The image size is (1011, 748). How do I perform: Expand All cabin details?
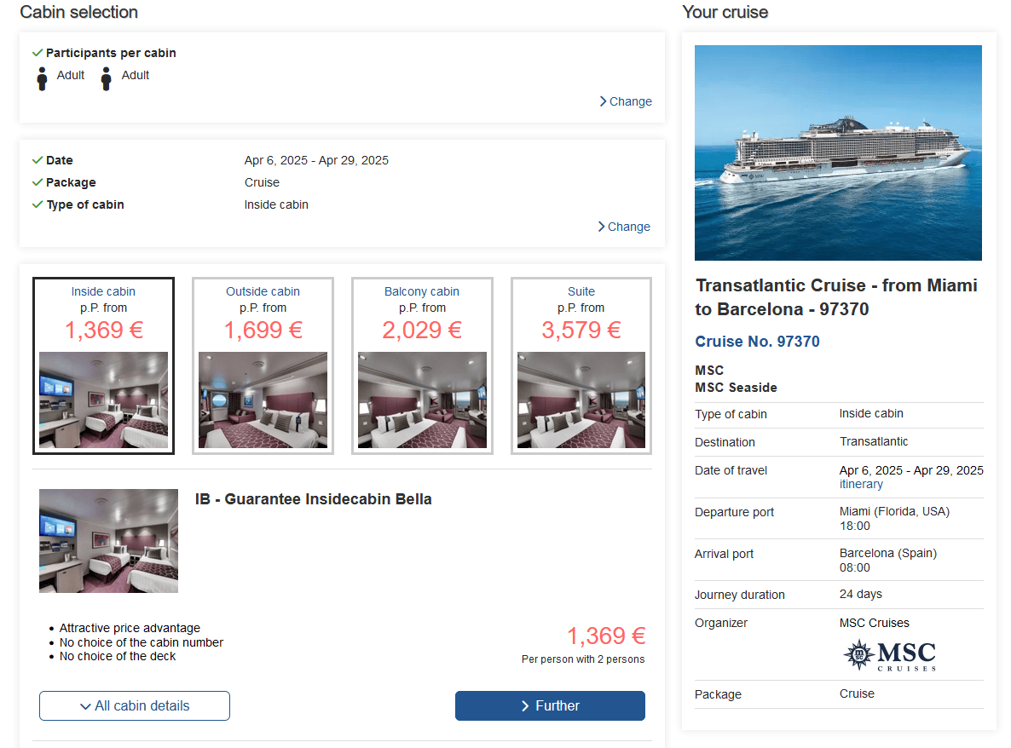coord(135,705)
